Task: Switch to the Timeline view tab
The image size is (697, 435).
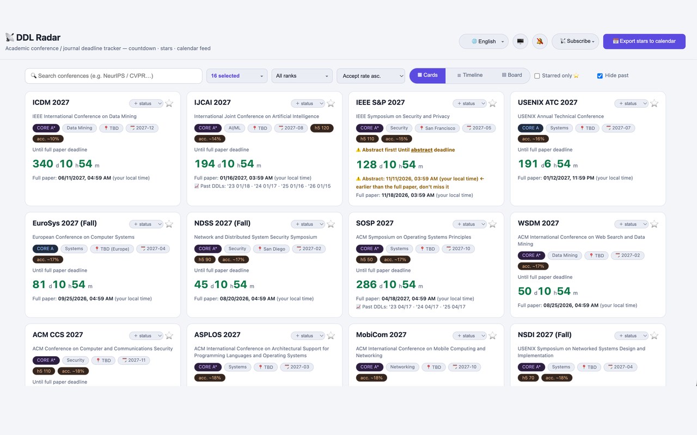Action: tap(469, 76)
